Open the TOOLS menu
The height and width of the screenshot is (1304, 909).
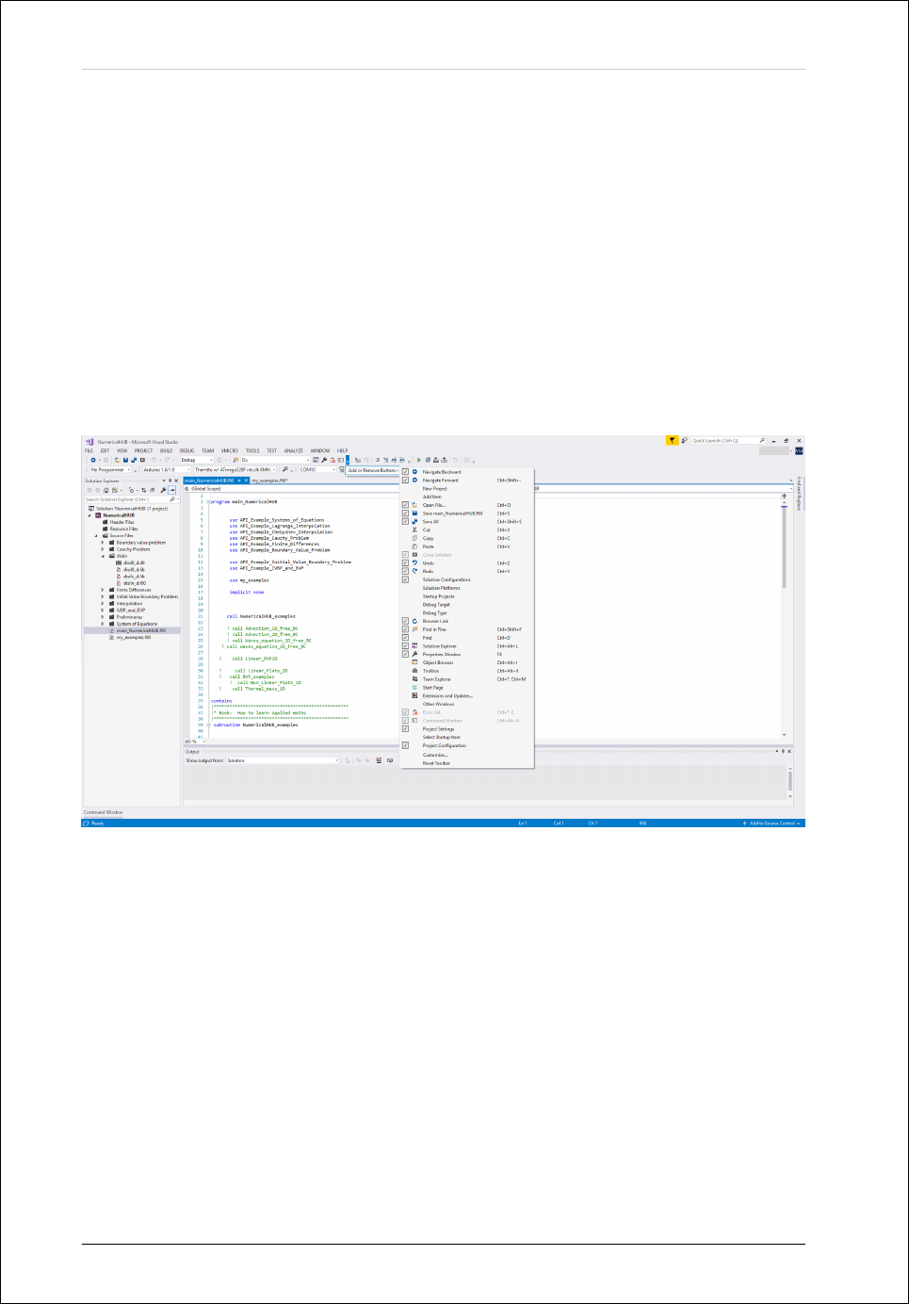(252, 450)
